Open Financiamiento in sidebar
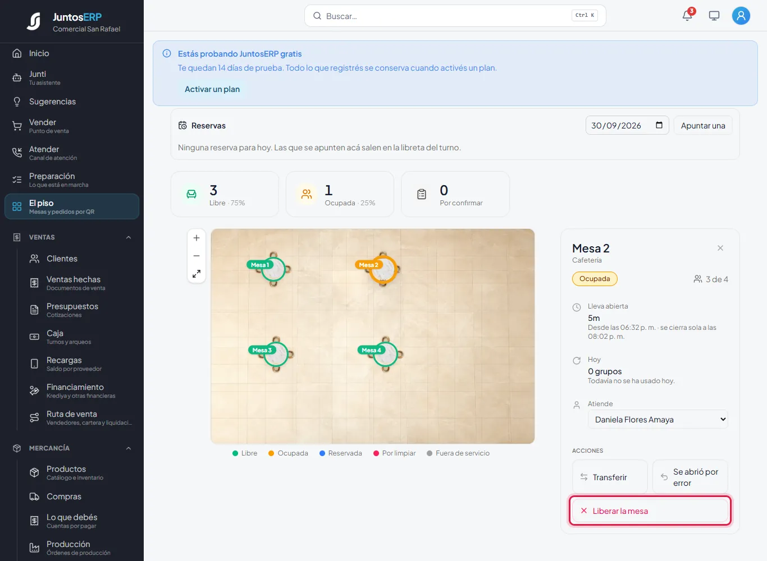 80,390
